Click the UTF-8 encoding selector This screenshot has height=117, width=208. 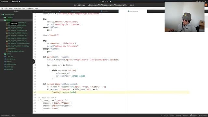pyautogui.click(x=166, y=115)
